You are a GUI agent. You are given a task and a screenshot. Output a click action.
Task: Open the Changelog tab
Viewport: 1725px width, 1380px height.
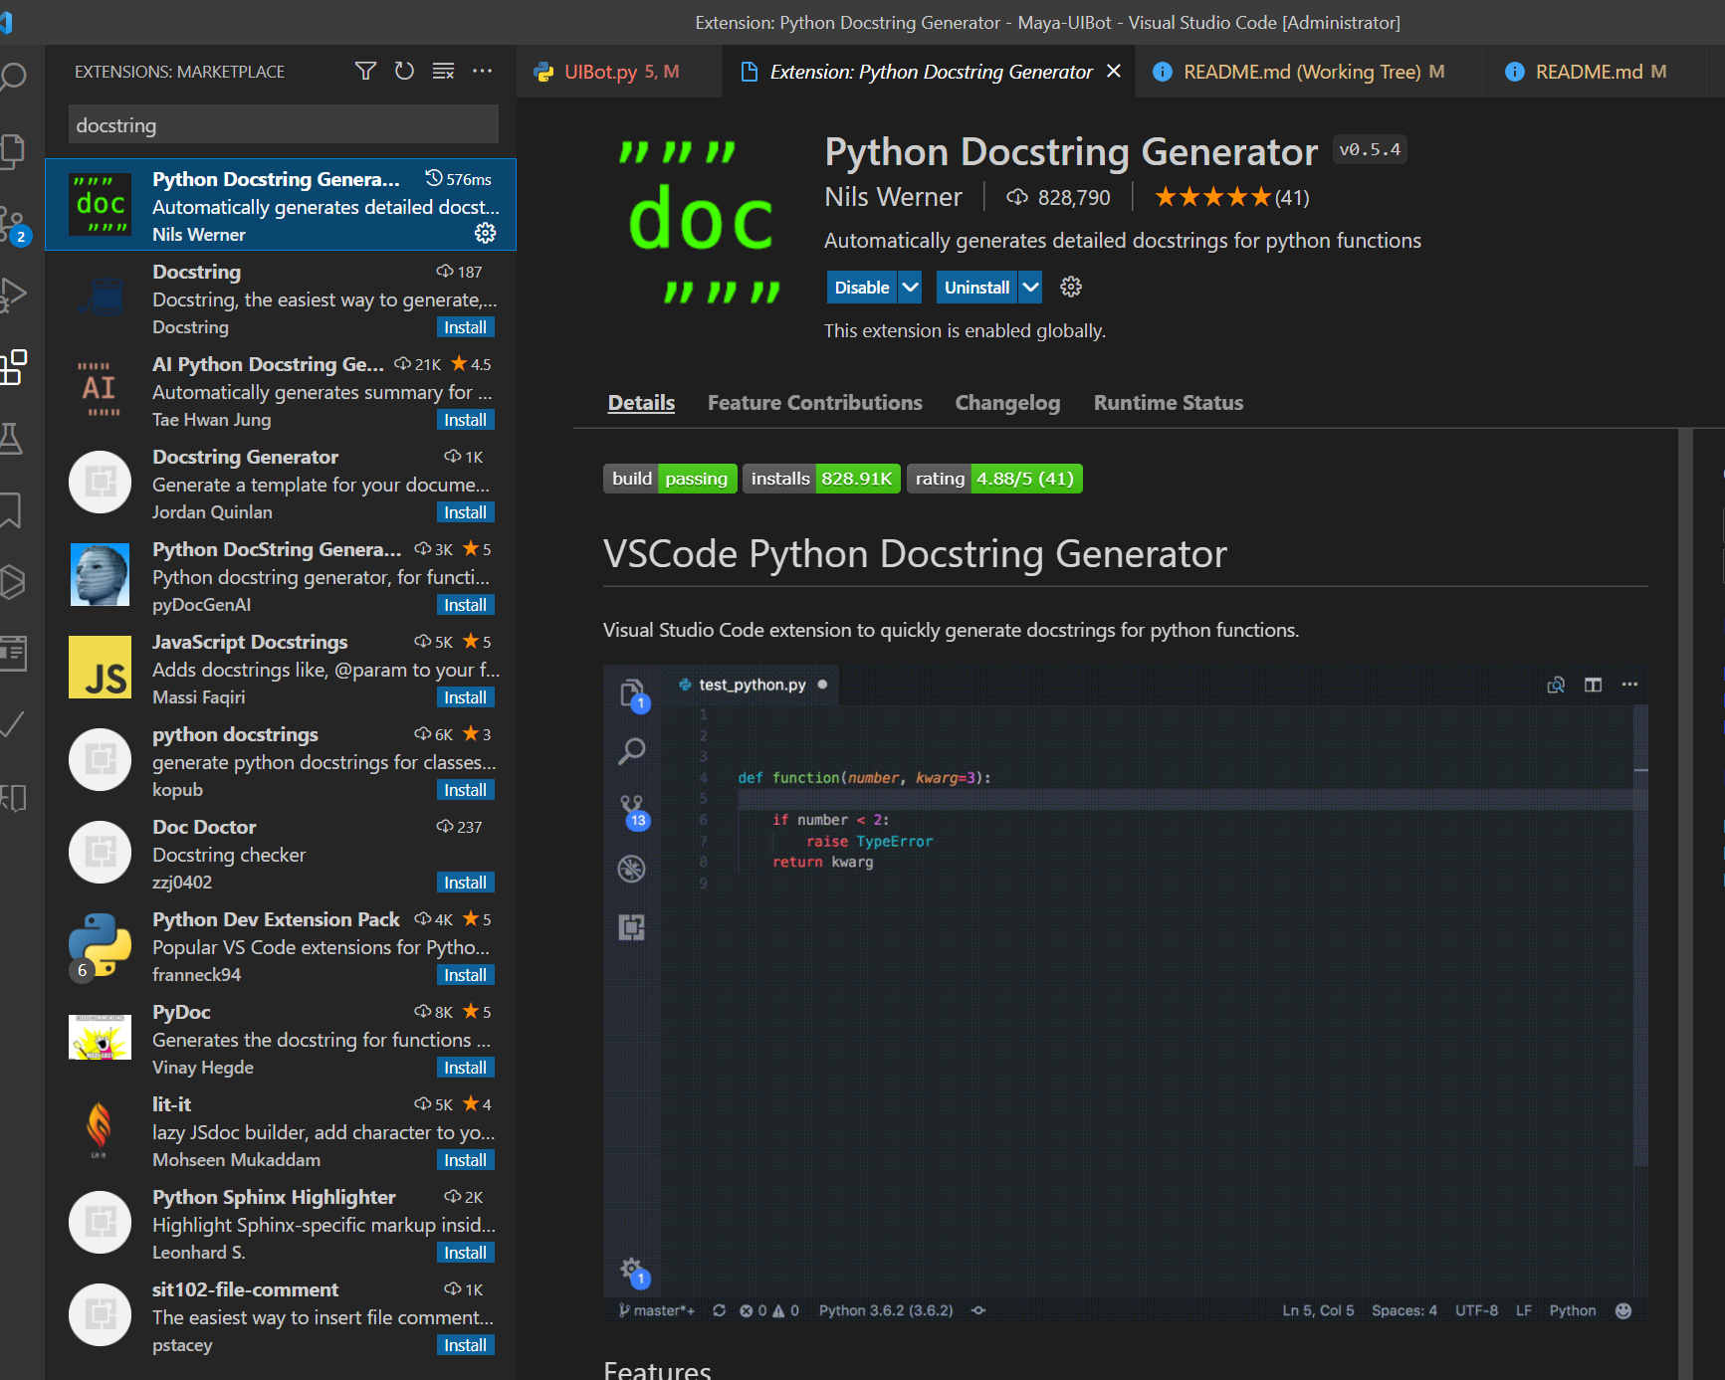[x=1007, y=403]
